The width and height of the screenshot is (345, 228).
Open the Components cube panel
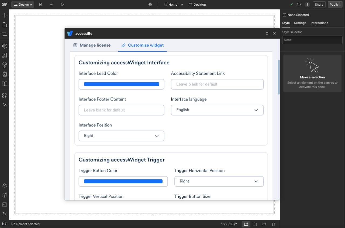[5, 46]
